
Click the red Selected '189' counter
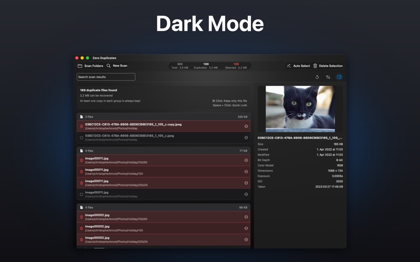click(x=236, y=64)
